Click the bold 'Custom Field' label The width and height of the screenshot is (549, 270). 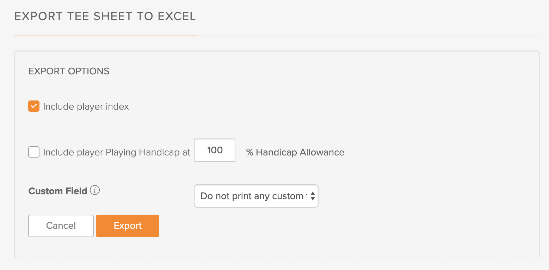[x=58, y=191]
